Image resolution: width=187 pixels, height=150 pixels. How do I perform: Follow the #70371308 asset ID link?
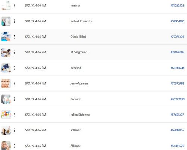177,37
